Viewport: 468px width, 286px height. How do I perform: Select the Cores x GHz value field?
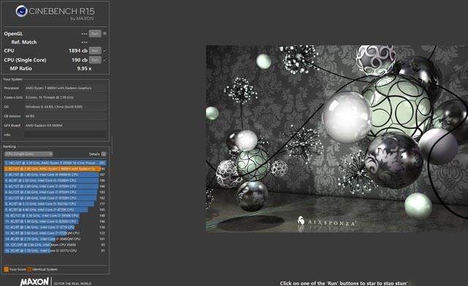tap(65, 97)
